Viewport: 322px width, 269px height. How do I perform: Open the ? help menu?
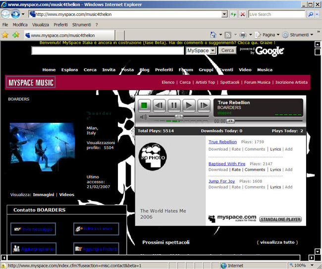click(97, 25)
